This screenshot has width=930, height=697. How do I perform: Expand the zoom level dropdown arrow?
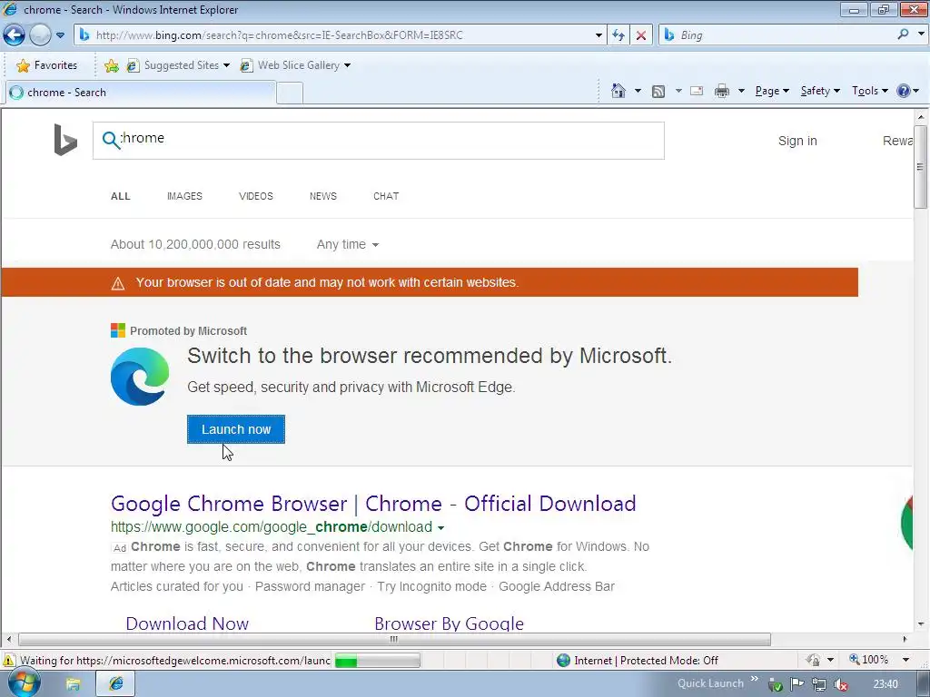click(905, 660)
